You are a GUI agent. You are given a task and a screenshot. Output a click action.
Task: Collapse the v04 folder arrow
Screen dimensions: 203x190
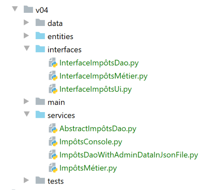[15, 9]
